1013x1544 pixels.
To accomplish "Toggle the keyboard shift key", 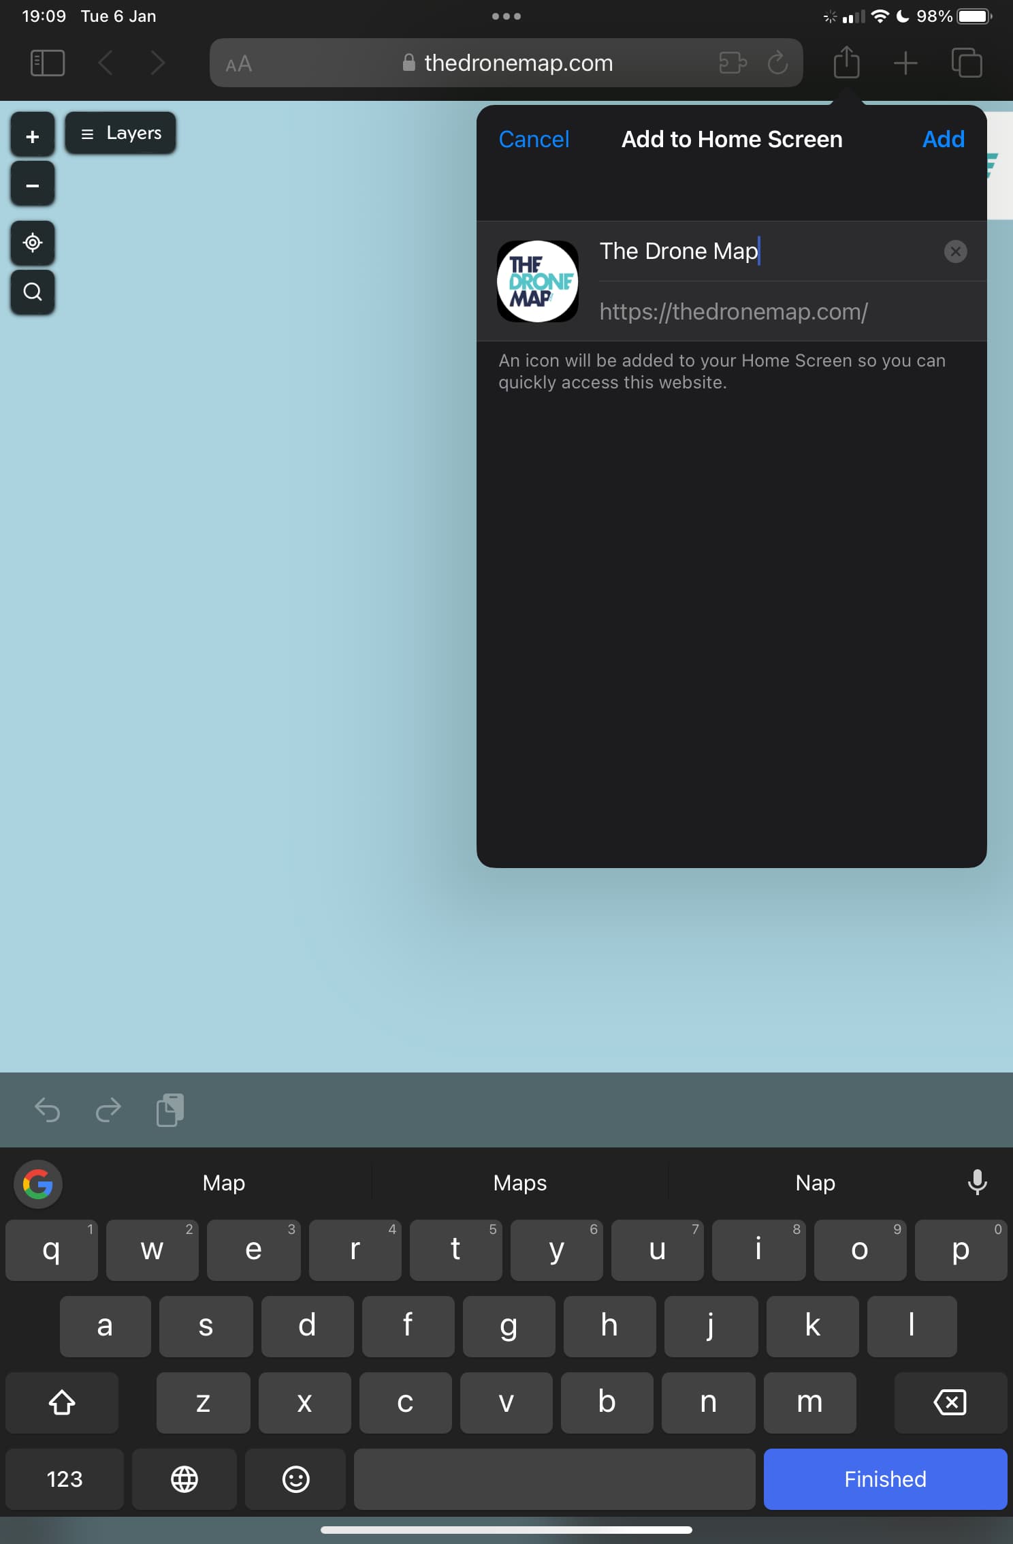I will [x=62, y=1402].
